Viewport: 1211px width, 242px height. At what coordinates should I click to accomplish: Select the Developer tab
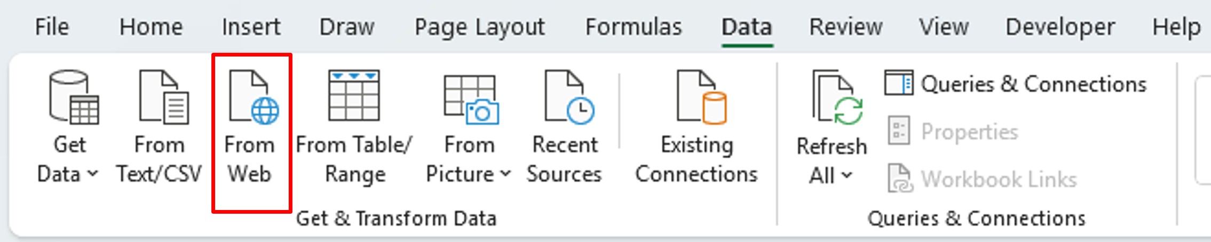pos(1060,28)
